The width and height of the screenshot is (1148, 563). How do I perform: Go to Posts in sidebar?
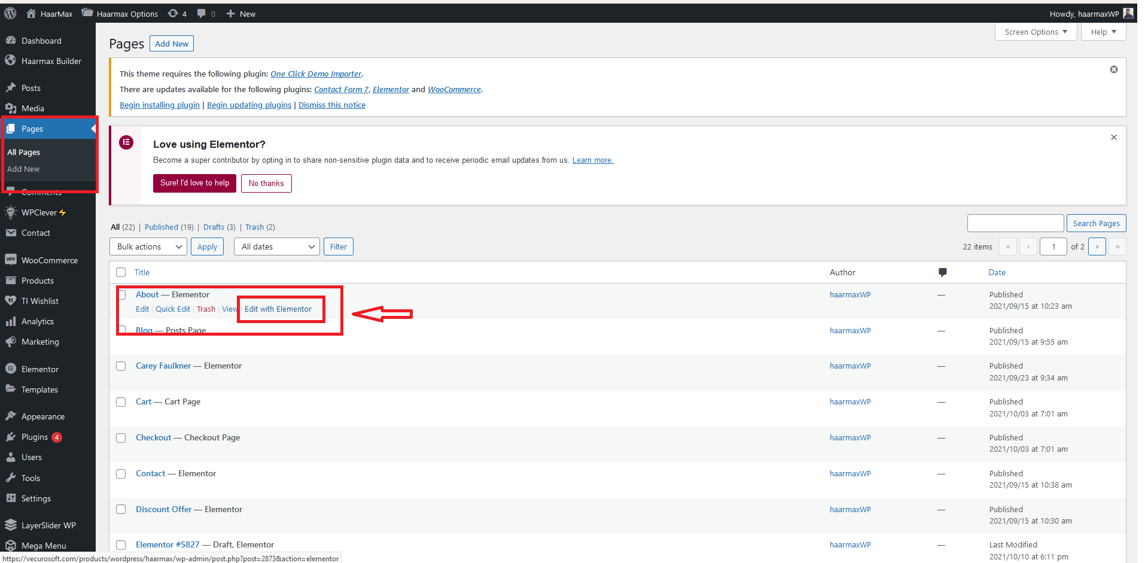click(31, 88)
